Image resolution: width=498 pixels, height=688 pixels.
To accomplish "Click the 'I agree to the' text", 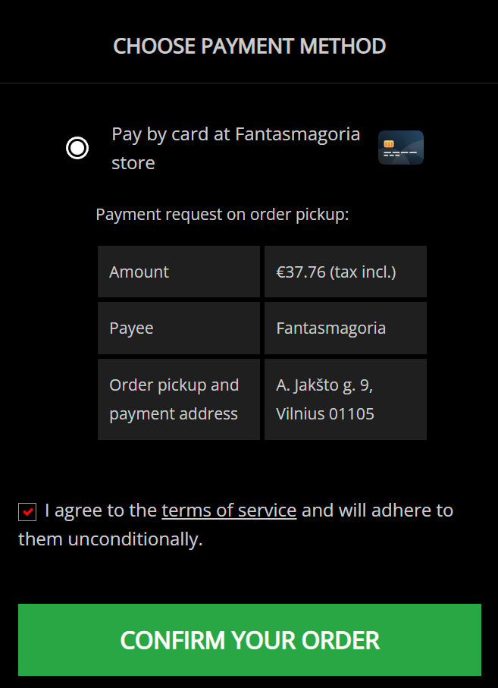I will tap(101, 511).
